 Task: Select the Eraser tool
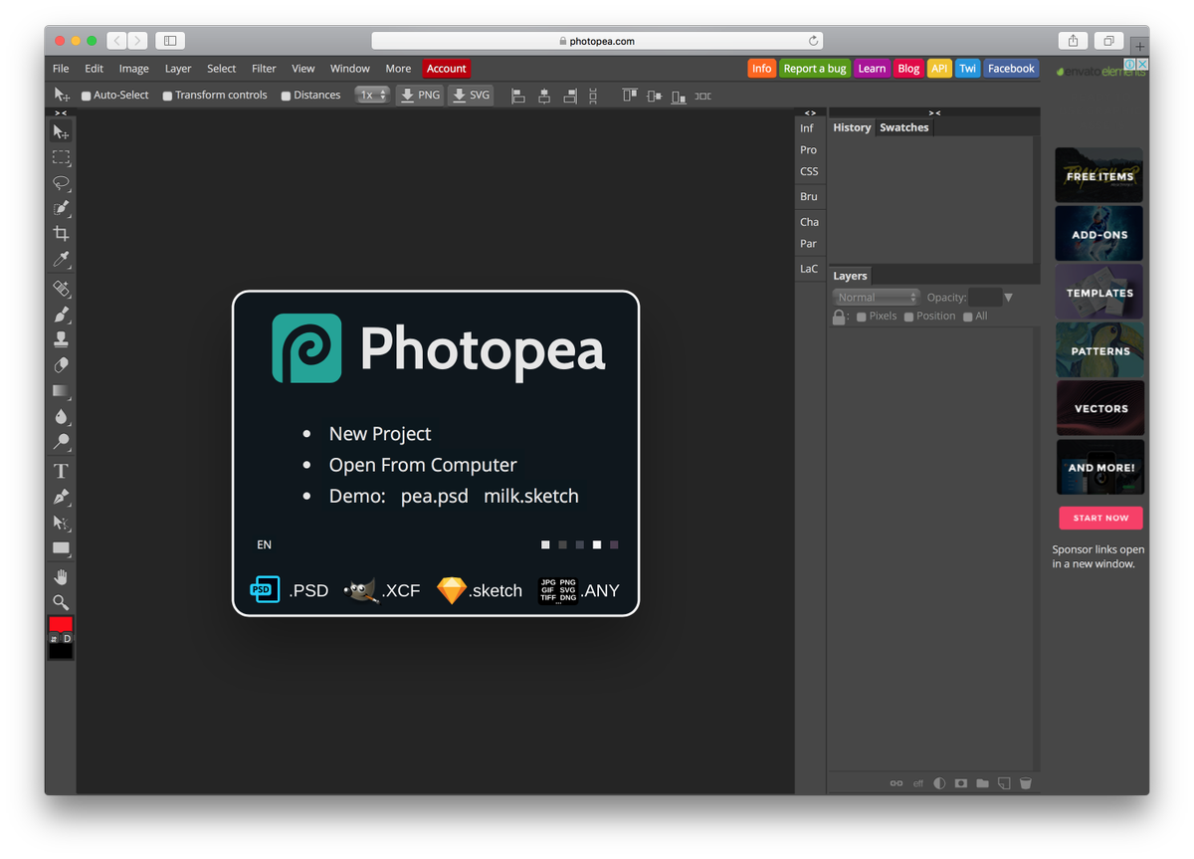point(62,365)
